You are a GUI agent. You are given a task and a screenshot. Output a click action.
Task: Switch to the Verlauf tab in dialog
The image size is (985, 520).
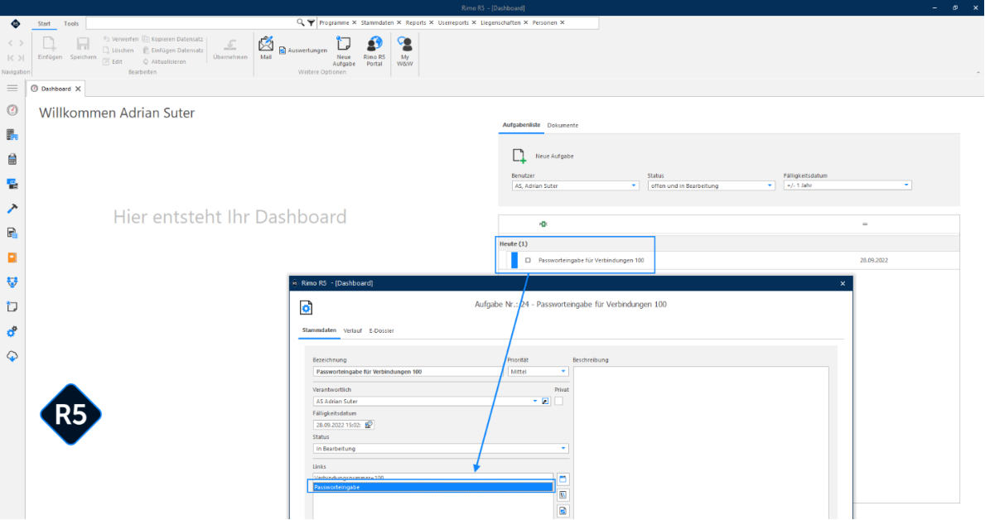click(x=352, y=331)
